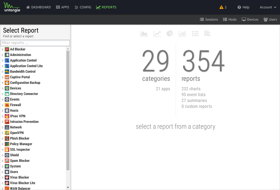Click the bar chart type icon
The image size is (280, 190).
(x=182, y=33)
